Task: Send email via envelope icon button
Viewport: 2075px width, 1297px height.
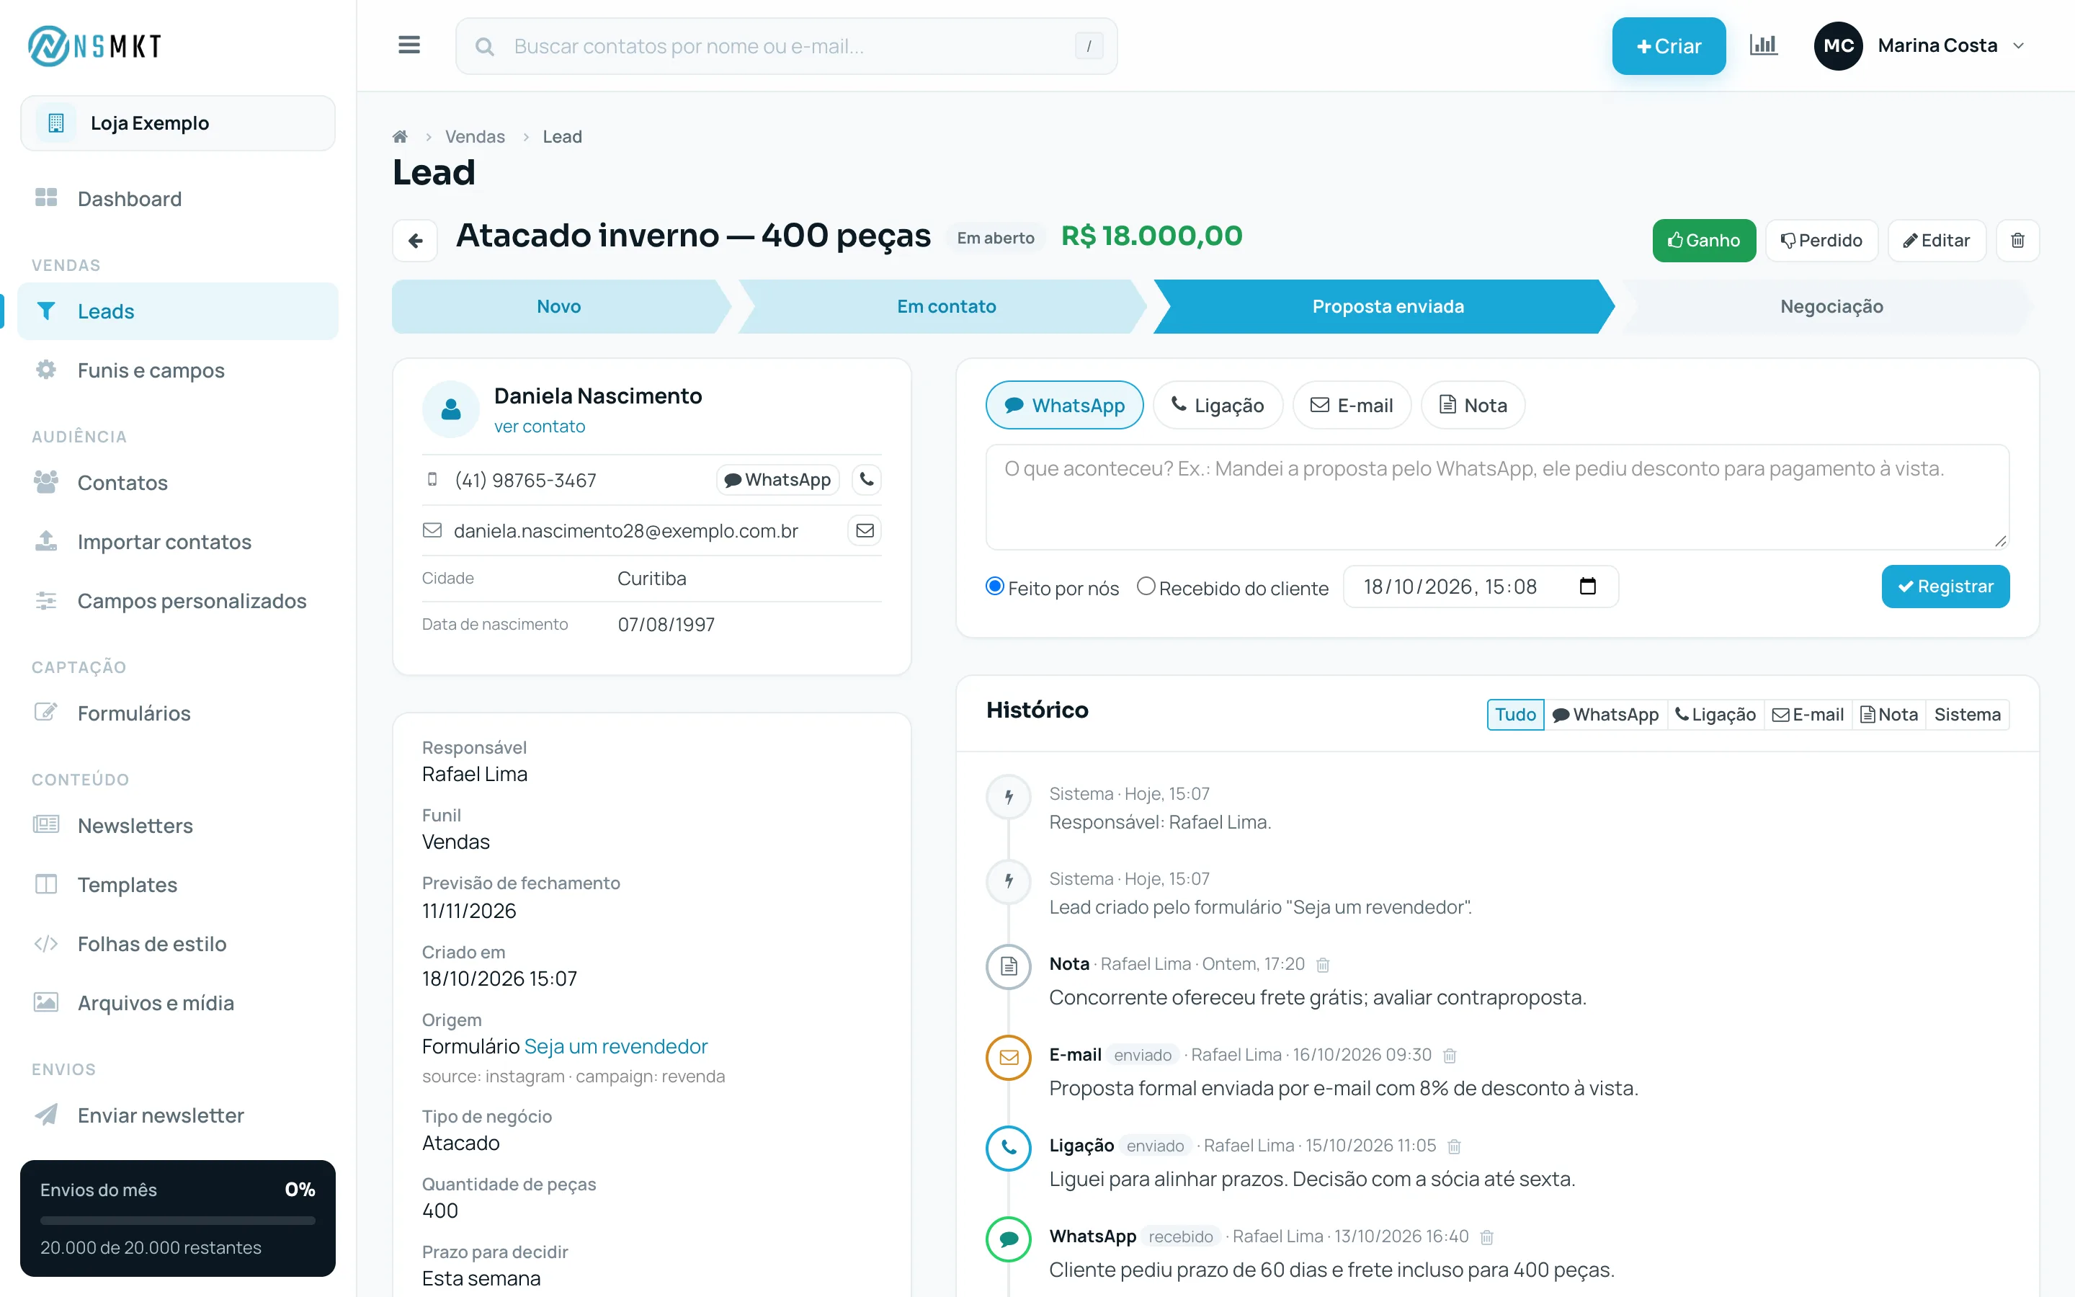Action: [865, 531]
